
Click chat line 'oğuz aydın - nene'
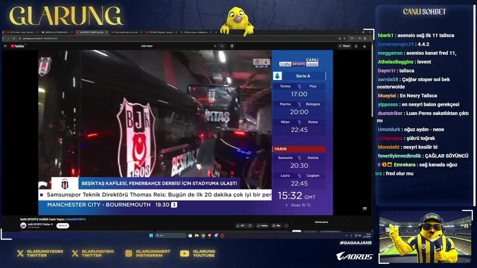[x=424, y=130]
